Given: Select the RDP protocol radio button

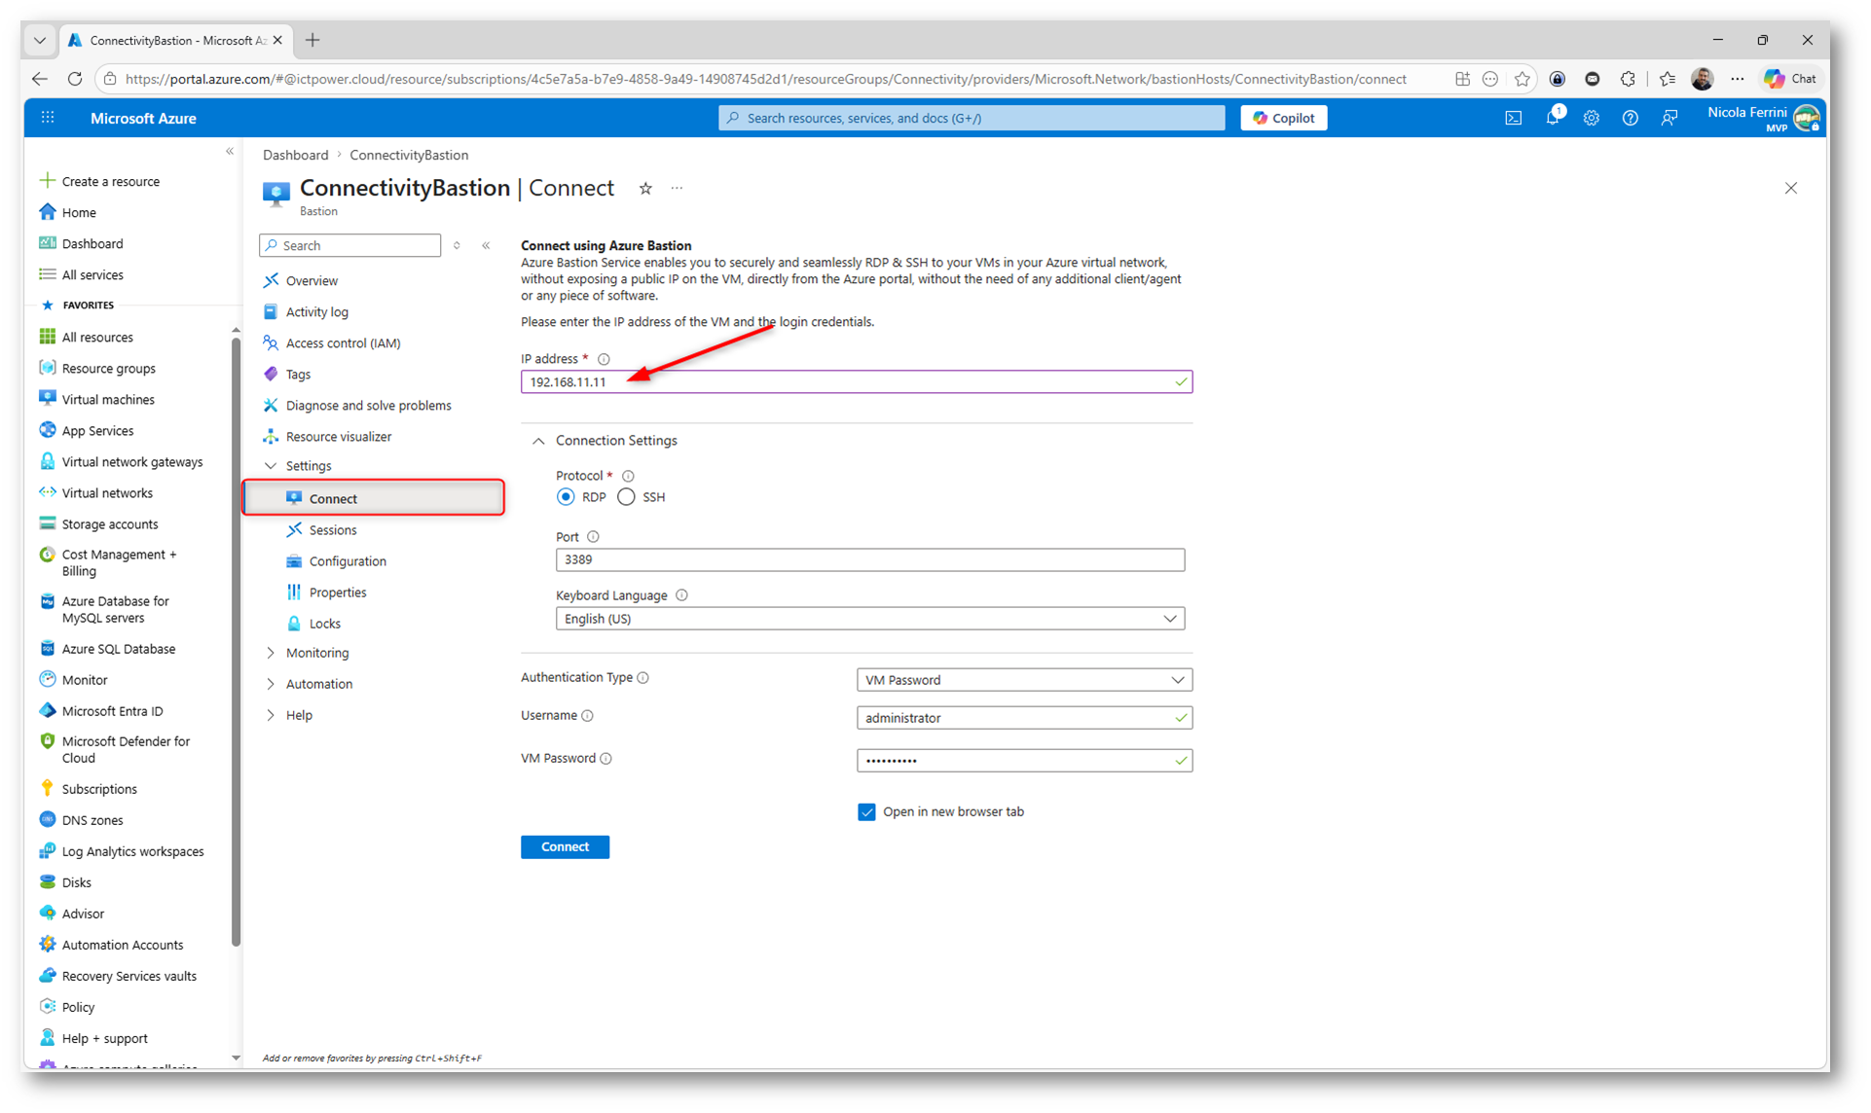Looking at the screenshot, I should coord(566,497).
